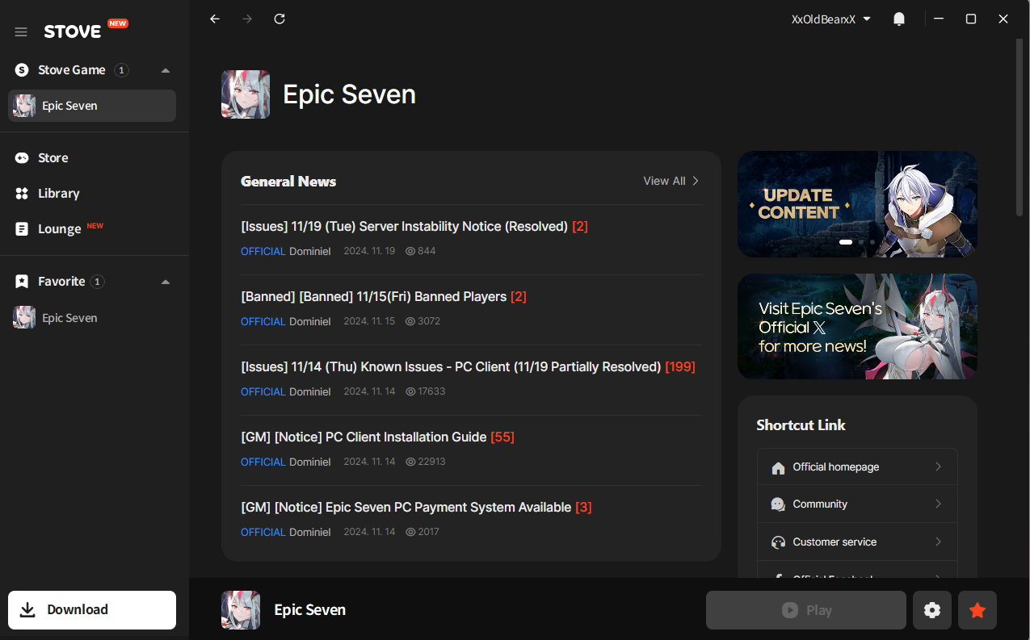Click the 22913 view count

tap(425, 462)
